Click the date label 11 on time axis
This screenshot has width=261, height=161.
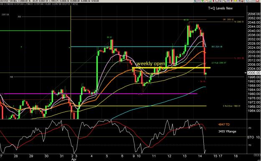pos(154,156)
